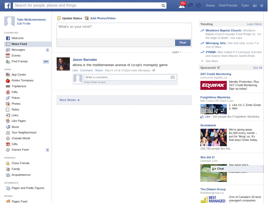
Task: Select Update Status tab
Action: [70, 18]
